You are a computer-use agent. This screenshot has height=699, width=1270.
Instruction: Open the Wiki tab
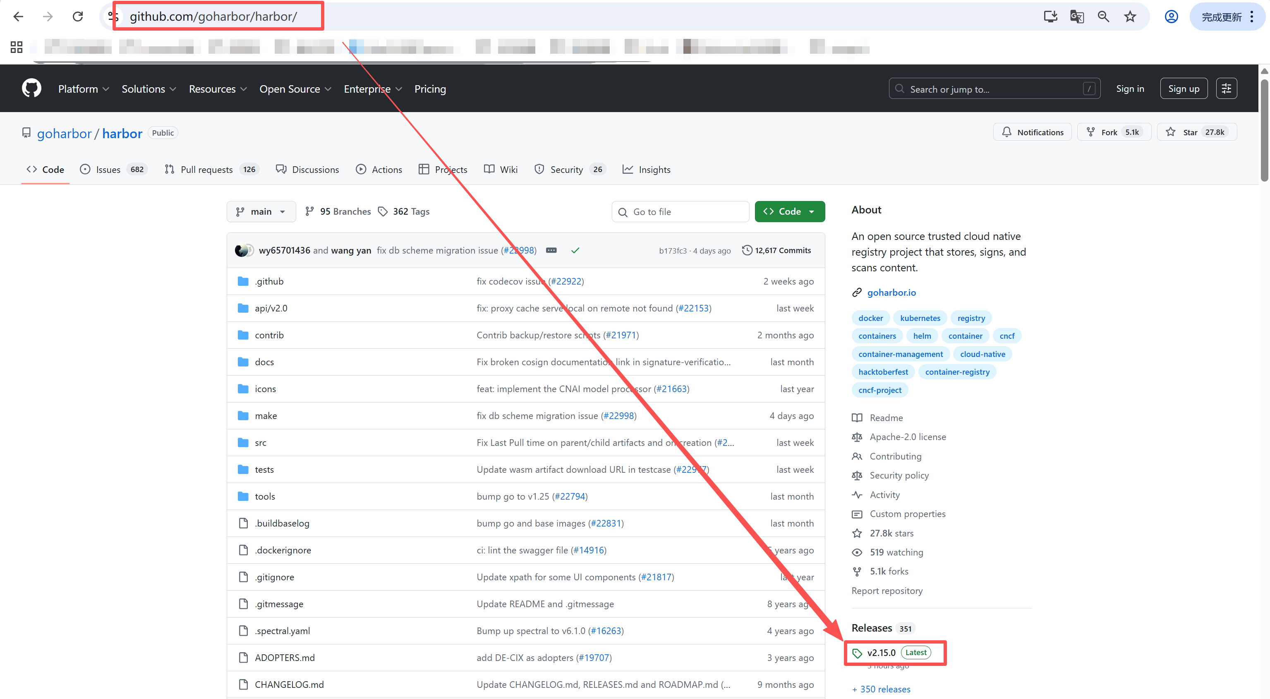click(x=501, y=170)
